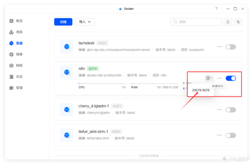Maximize the Docker window

(235, 9)
